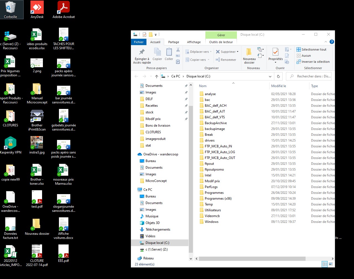Select the Brother iPrint&Scan desktop icon
The image size is (354, 279).
click(37, 120)
